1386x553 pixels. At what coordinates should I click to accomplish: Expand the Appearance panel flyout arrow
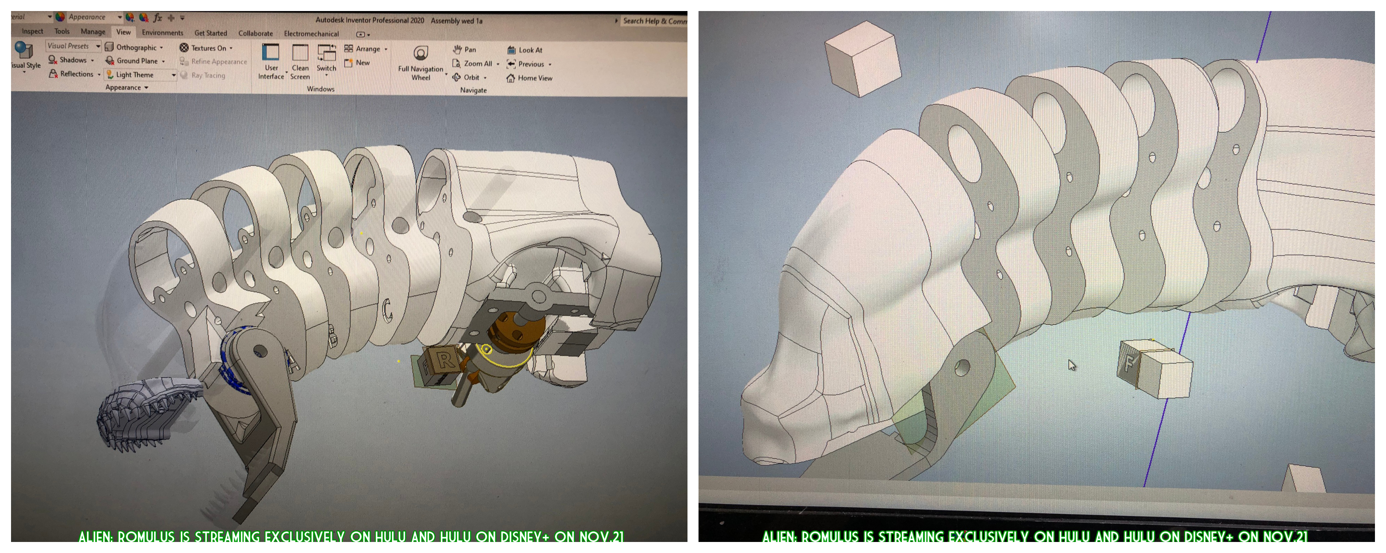click(146, 88)
